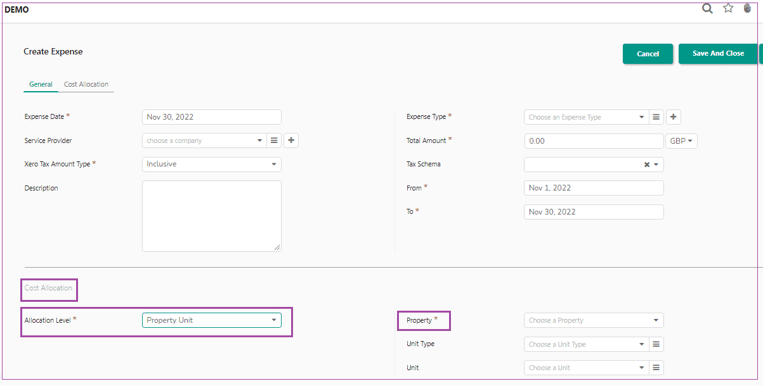Open Unit Type list lookup icon
This screenshot has height=386, width=763.
pyautogui.click(x=656, y=344)
